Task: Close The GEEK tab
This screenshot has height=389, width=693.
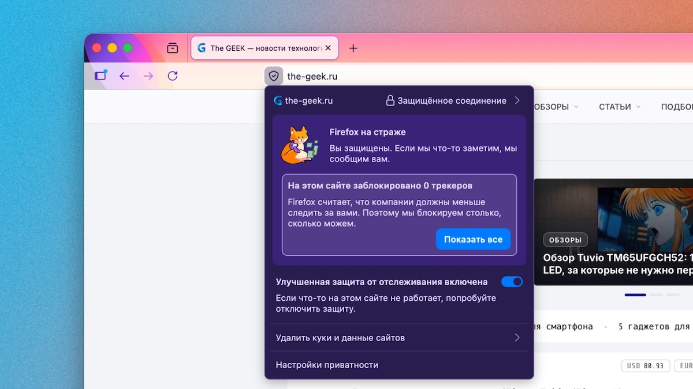Action: tap(328, 48)
